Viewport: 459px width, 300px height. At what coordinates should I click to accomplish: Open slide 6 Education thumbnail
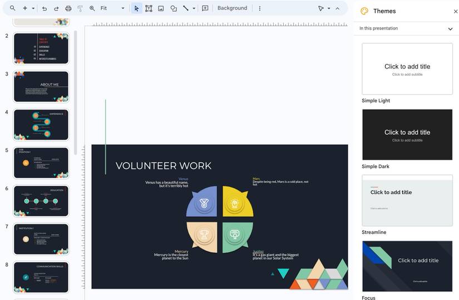click(41, 200)
